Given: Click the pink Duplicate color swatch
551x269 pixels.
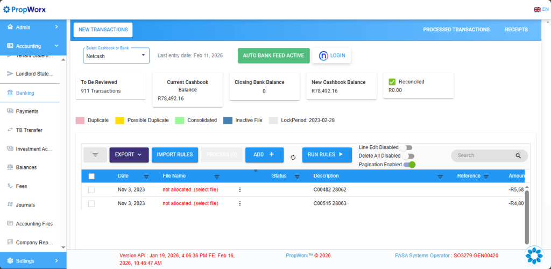Looking at the screenshot, I should click(80, 121).
